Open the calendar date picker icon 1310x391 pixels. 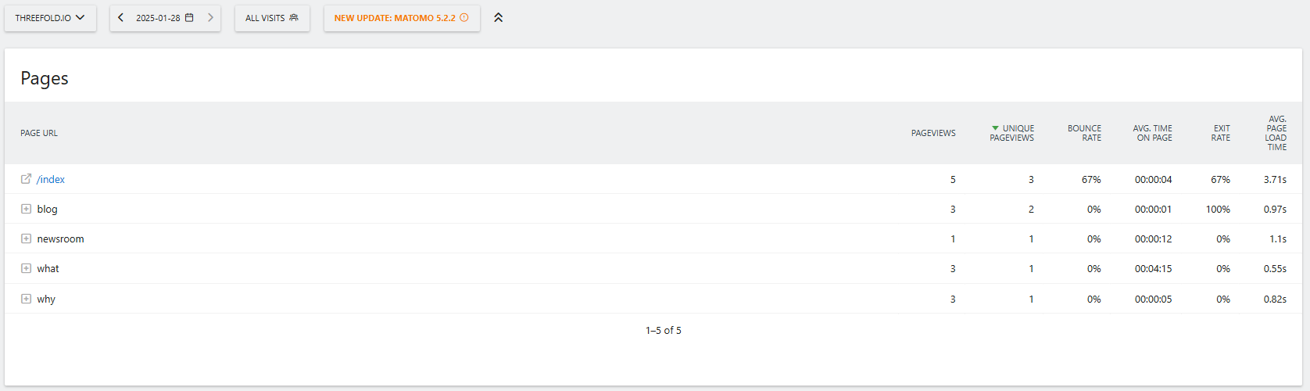pyautogui.click(x=189, y=17)
